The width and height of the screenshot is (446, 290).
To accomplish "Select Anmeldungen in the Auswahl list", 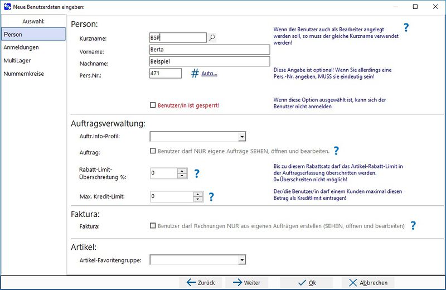I will tap(17, 47).
